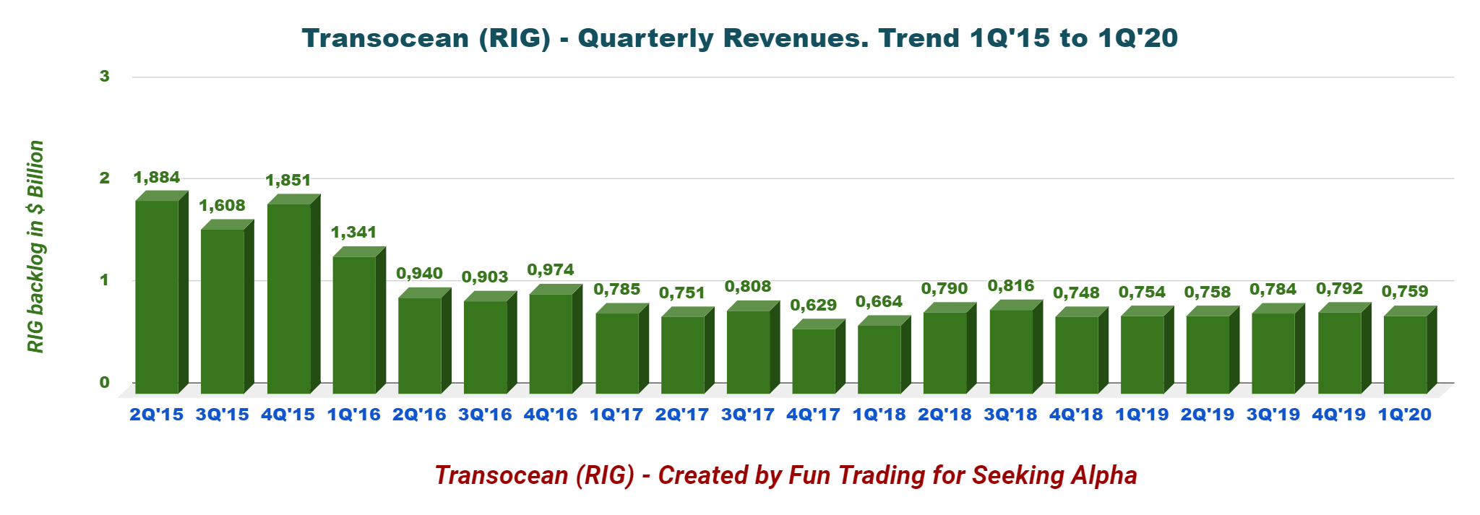Select the value label "1,608"
Viewport: 1480px width, 515px height.
[223, 206]
